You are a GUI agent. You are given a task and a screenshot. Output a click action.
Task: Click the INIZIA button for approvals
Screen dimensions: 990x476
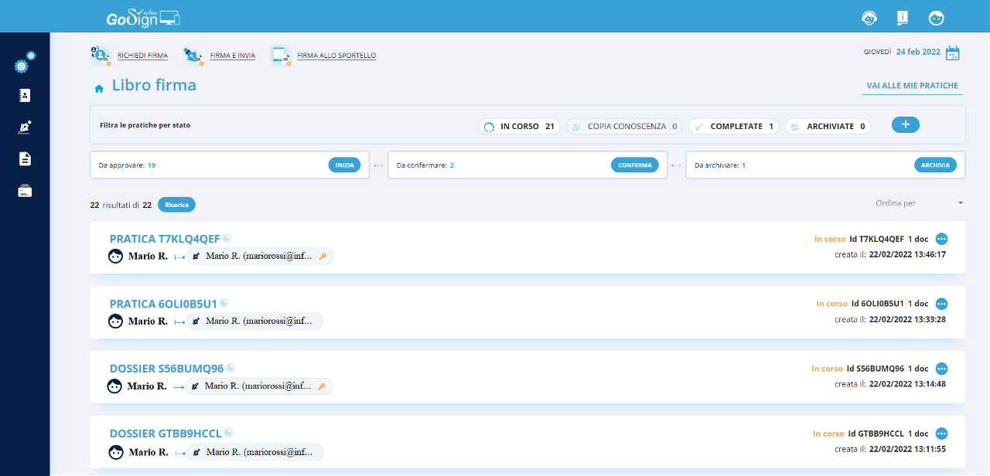tap(344, 165)
